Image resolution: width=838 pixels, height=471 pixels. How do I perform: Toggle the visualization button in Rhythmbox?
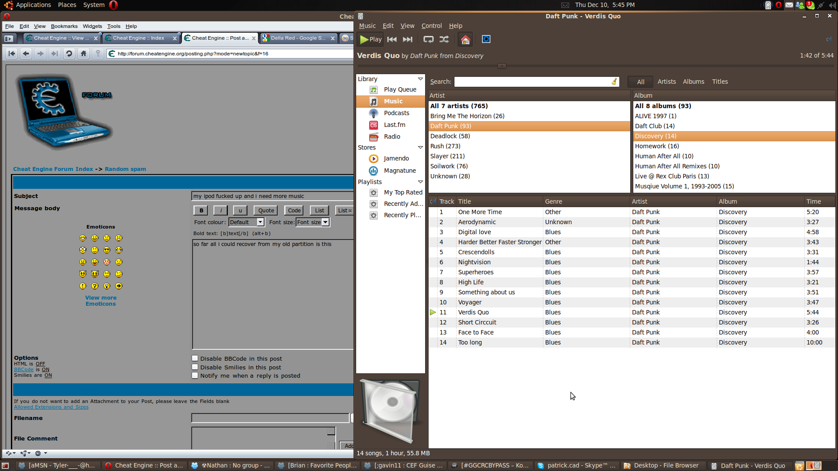pos(486,39)
